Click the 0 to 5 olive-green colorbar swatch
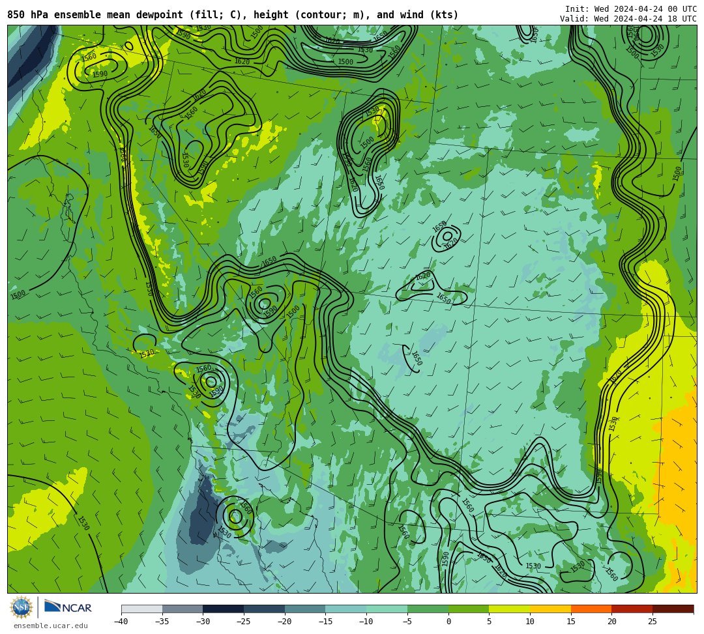704x634 pixels. point(469,609)
